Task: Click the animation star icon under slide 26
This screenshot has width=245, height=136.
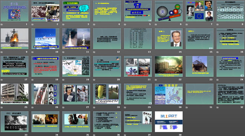Action: pyautogui.click(x=32, y=107)
